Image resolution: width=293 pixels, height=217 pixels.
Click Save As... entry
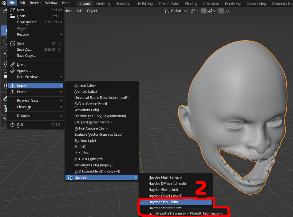coord(36,49)
